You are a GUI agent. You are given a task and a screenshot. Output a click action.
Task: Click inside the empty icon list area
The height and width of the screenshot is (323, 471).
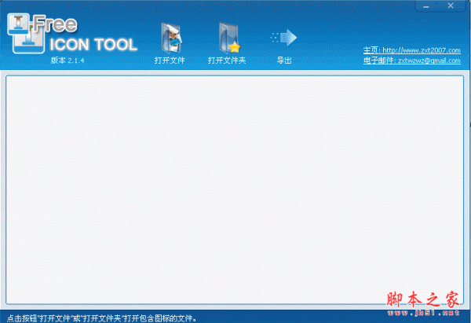pos(235,189)
